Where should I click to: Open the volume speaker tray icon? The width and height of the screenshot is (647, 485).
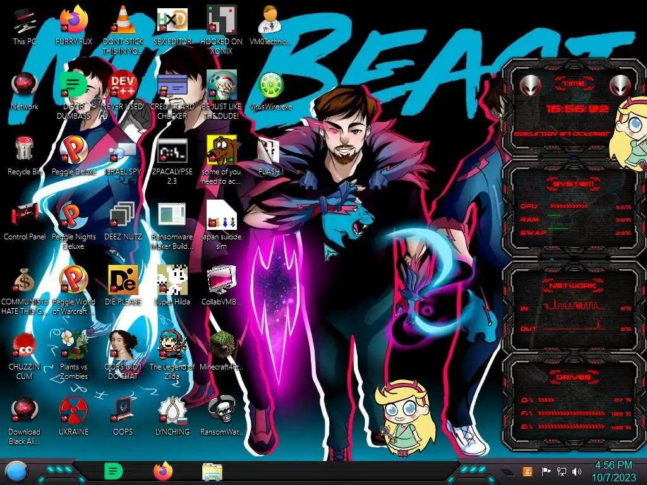577,471
